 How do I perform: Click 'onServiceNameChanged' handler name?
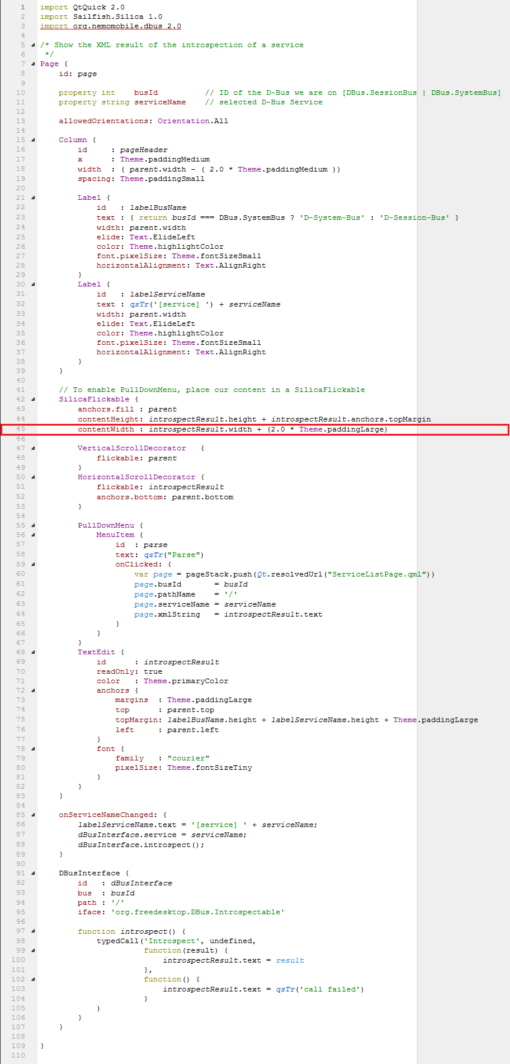106,815
